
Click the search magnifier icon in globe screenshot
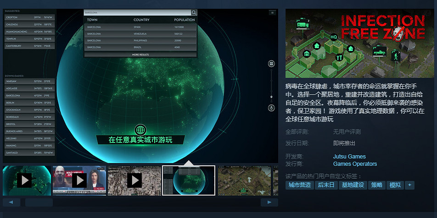pyautogui.click(x=194, y=12)
